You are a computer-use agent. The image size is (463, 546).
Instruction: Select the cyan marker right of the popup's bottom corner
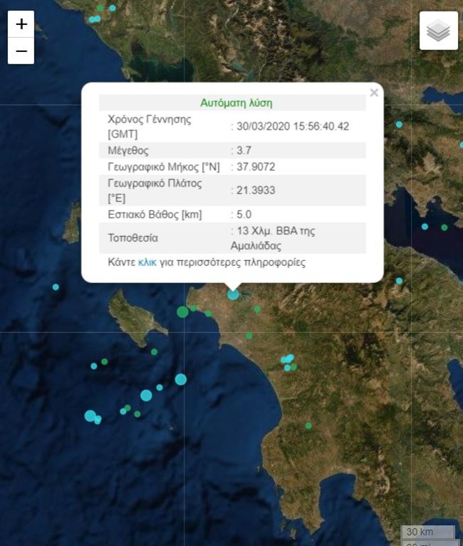coord(399,281)
